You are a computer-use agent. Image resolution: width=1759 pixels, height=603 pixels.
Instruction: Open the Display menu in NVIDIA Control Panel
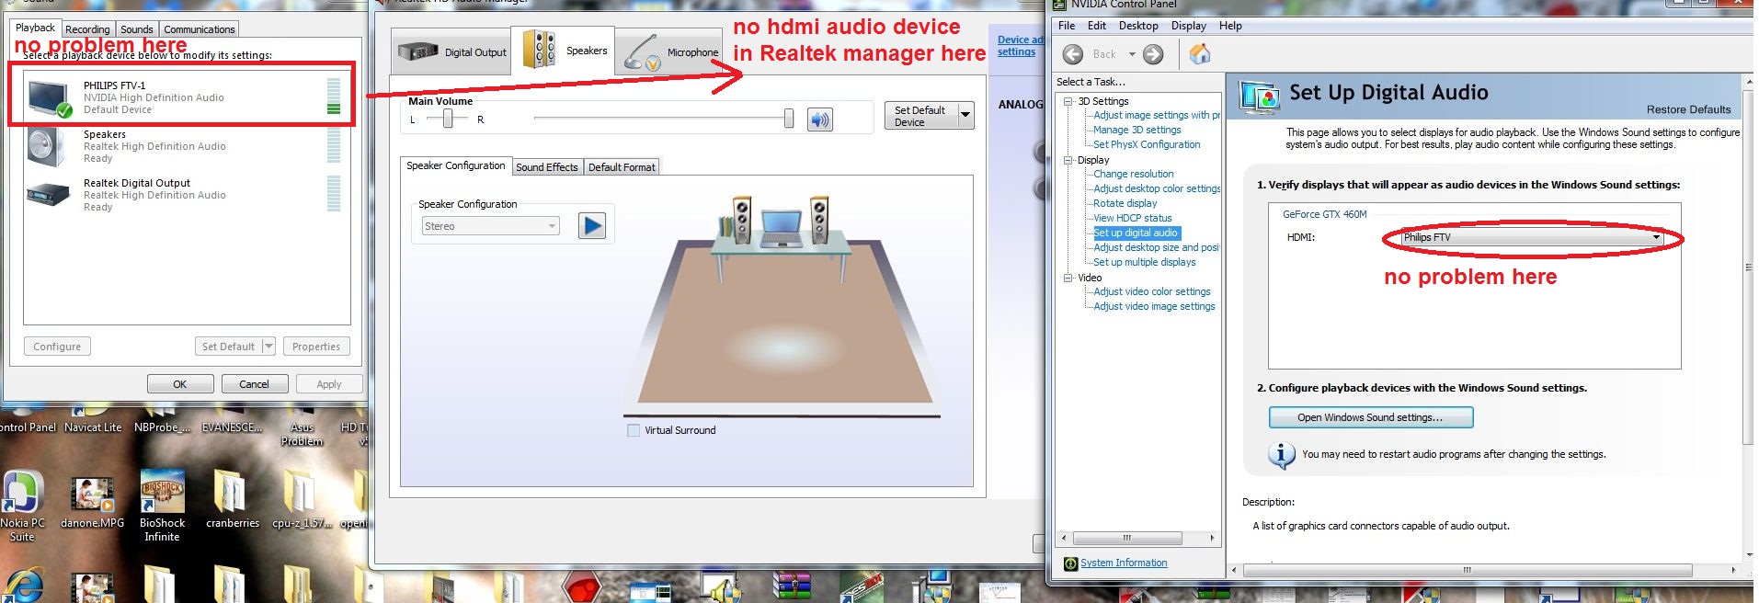1189,26
